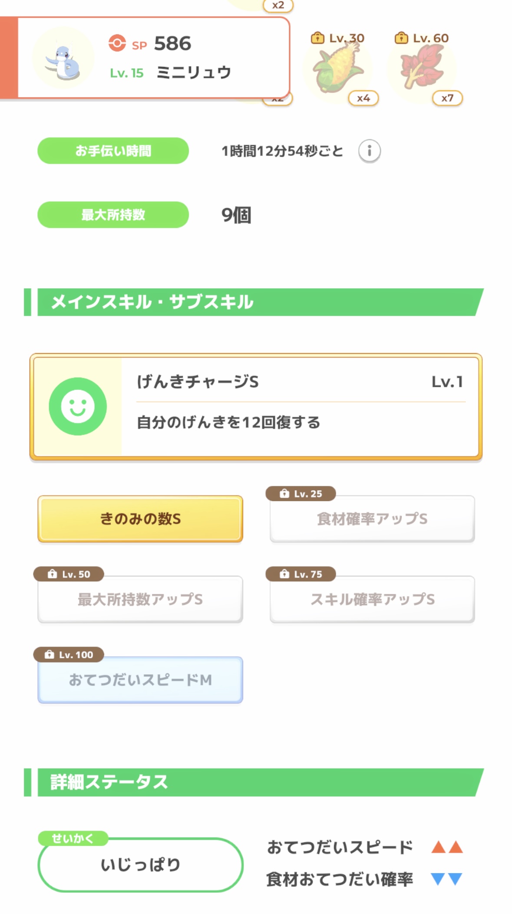Tap the locked 最大所持数アップS sub skill
The height and width of the screenshot is (914, 512).
click(140, 600)
